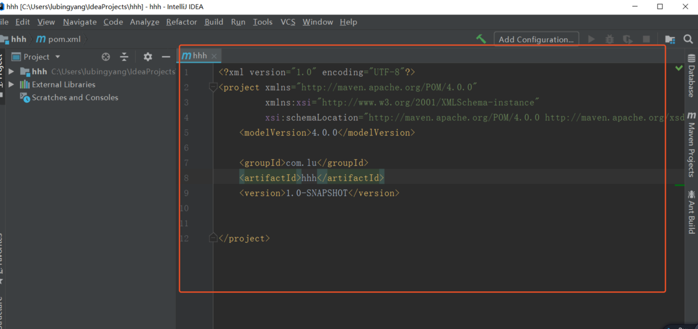Image resolution: width=698 pixels, height=329 pixels.
Task: Click pom.xml in the breadcrumb bar
Action: pyautogui.click(x=59, y=39)
